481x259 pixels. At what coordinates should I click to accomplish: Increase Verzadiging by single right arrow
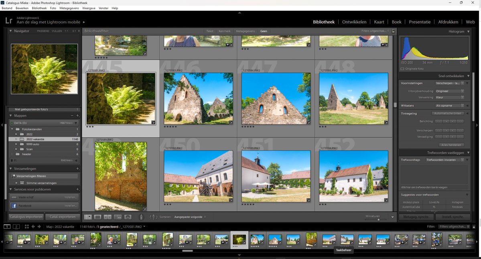pyautogui.click(x=453, y=137)
